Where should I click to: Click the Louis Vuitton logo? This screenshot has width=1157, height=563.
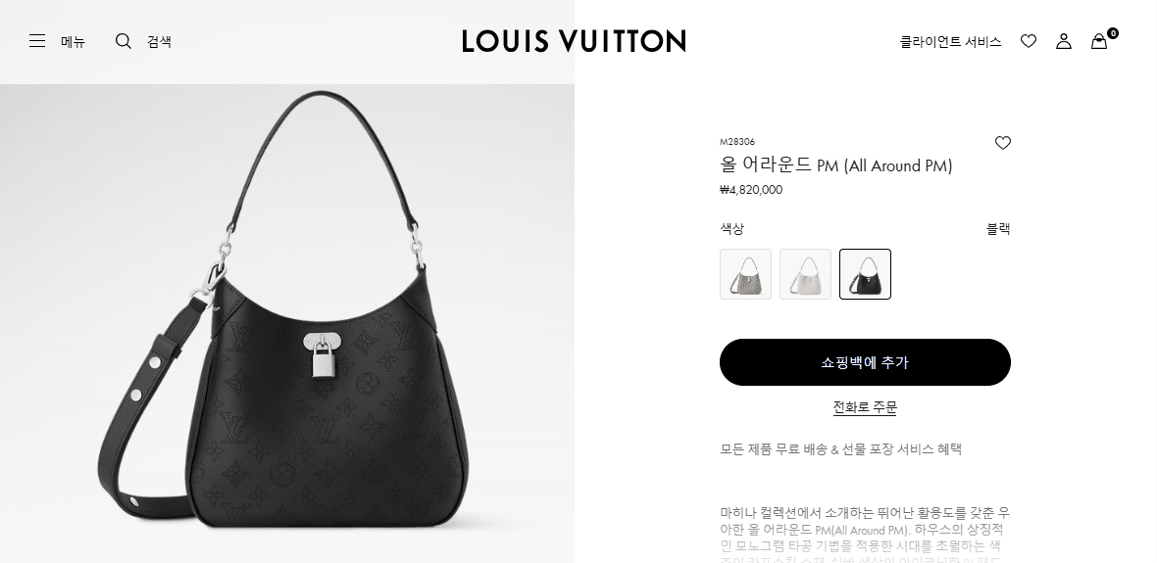pyautogui.click(x=574, y=41)
